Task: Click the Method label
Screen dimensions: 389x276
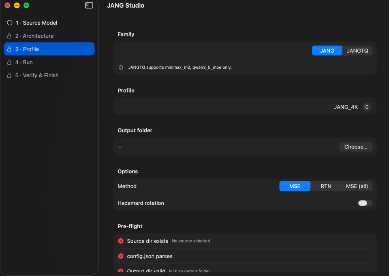Action: [127, 186]
